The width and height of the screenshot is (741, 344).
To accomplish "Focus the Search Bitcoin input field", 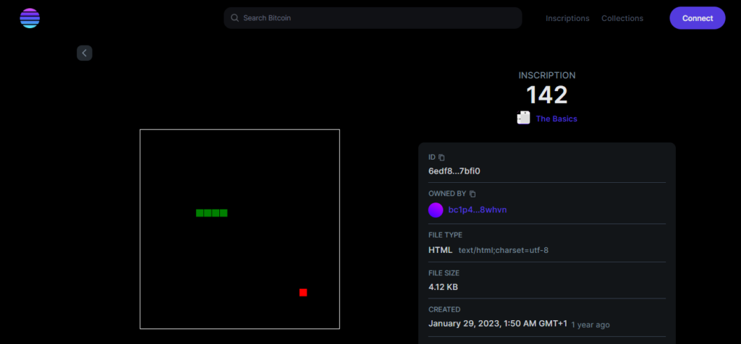I will tap(376, 18).
